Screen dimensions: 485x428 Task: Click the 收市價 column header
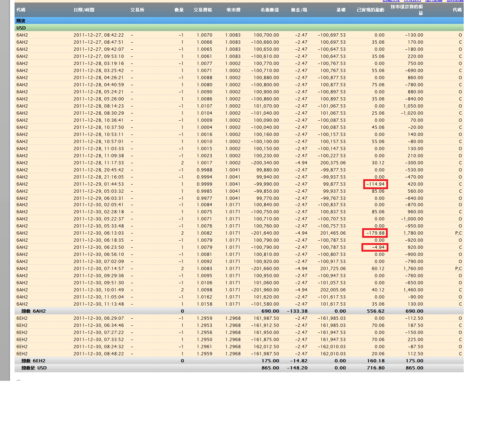[234, 10]
